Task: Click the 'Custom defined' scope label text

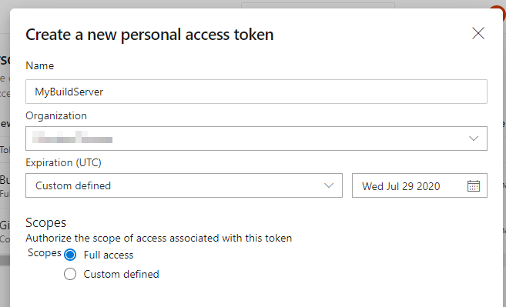Action: 122,274
